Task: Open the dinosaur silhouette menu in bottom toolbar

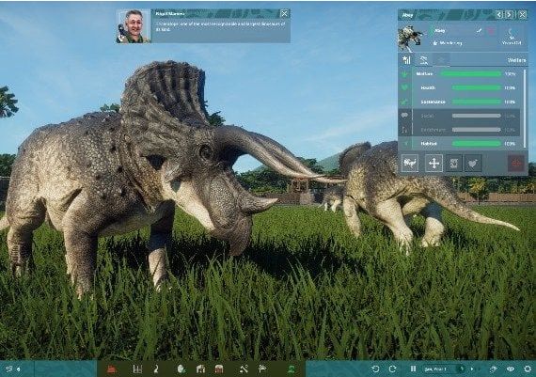Action: point(156,369)
